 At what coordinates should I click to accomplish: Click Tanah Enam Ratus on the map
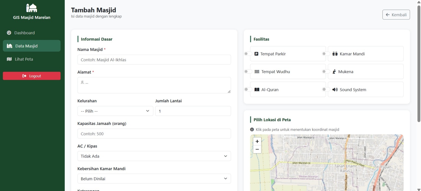tap(345, 168)
